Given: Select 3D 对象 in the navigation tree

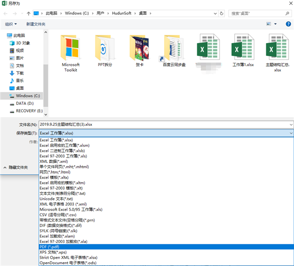Looking at the screenshot, I should point(20,43).
